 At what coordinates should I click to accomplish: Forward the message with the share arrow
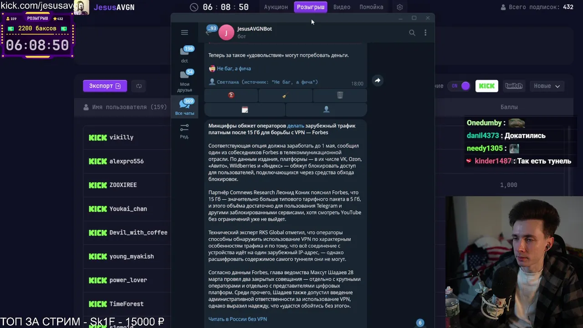[x=377, y=80]
